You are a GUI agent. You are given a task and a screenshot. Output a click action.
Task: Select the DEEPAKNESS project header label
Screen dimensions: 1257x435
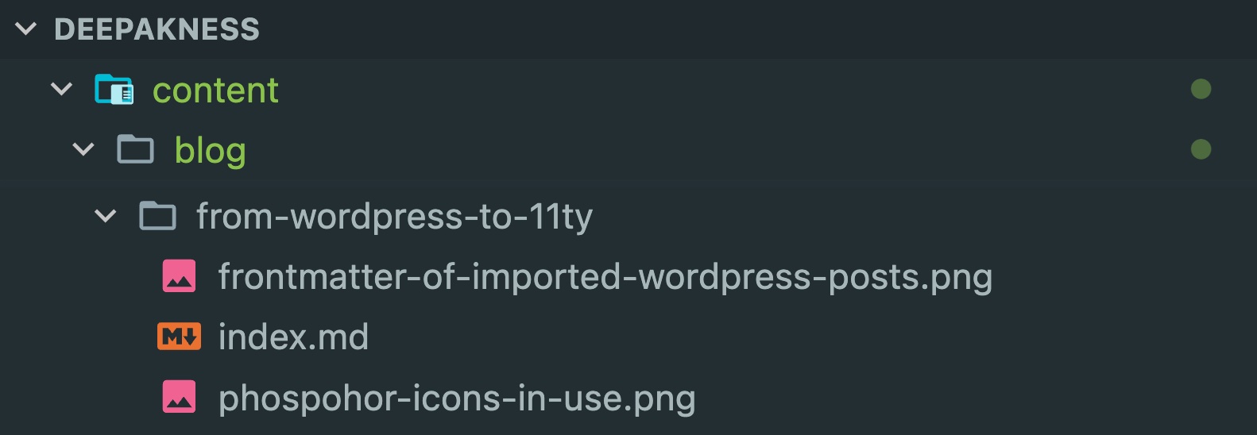(157, 29)
